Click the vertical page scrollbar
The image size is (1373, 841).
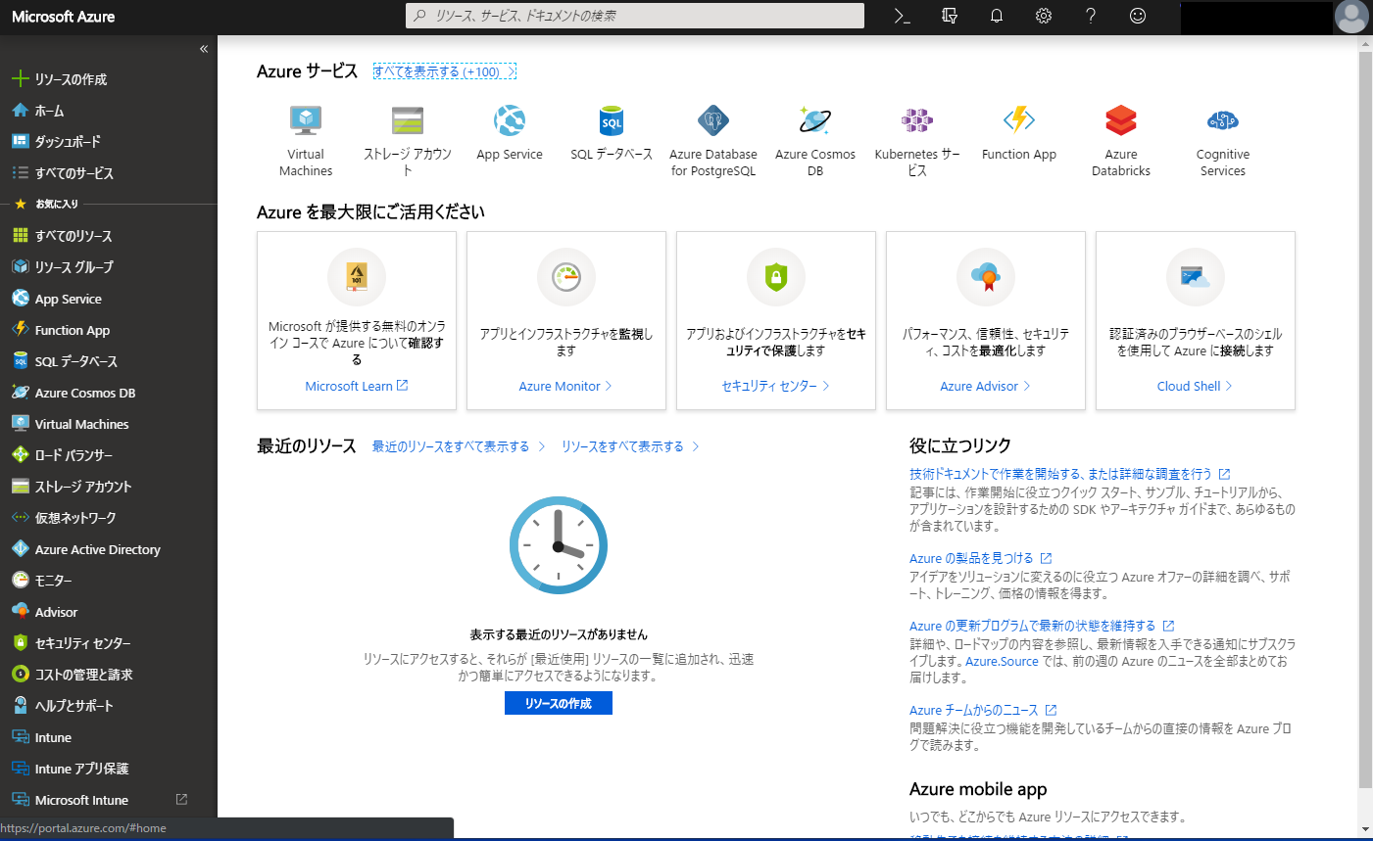[x=1365, y=421]
